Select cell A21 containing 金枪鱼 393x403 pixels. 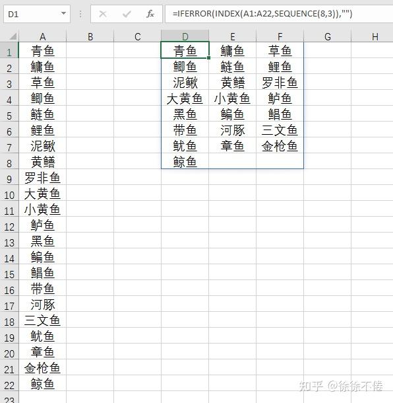[43, 367]
